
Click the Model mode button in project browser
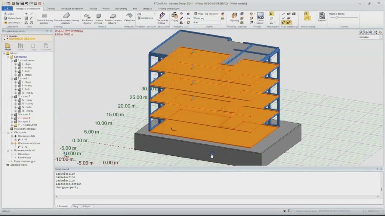(8, 47)
